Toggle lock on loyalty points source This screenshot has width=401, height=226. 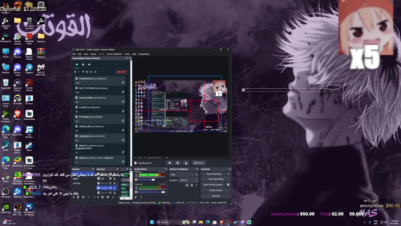click(x=114, y=188)
